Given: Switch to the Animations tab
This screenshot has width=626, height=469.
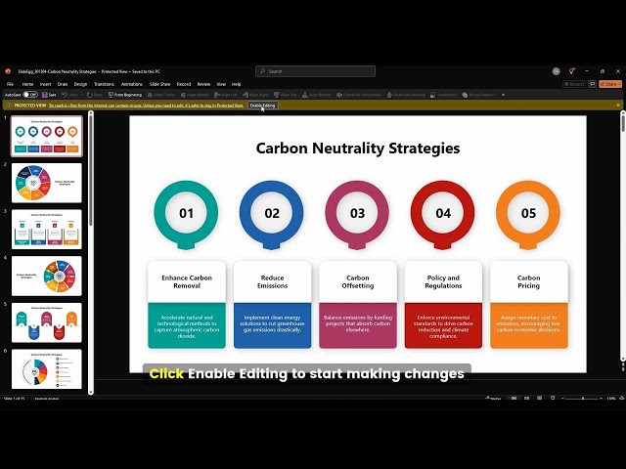Looking at the screenshot, I should click(x=132, y=84).
